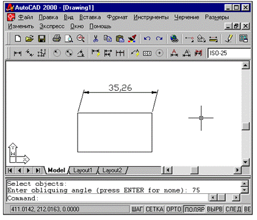Open AutoCAD Today globe icon

174,38
